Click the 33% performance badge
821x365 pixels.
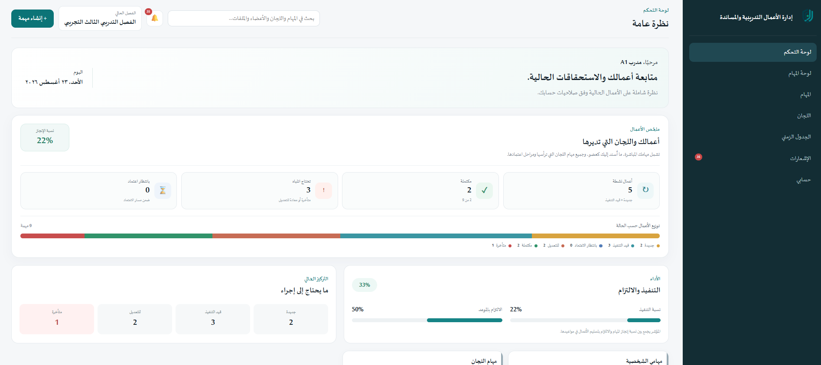365,285
